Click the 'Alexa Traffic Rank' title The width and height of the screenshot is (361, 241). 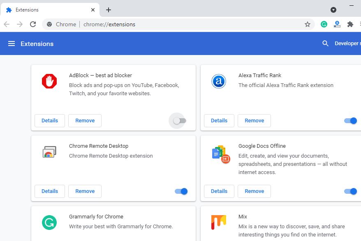coord(260,75)
